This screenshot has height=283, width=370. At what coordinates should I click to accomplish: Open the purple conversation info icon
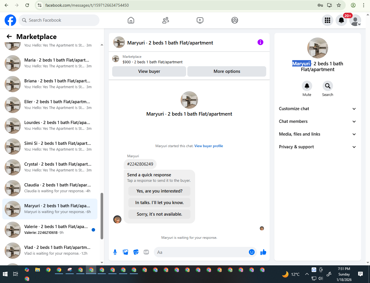260,42
